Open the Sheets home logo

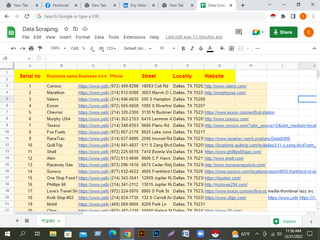click(11, 32)
